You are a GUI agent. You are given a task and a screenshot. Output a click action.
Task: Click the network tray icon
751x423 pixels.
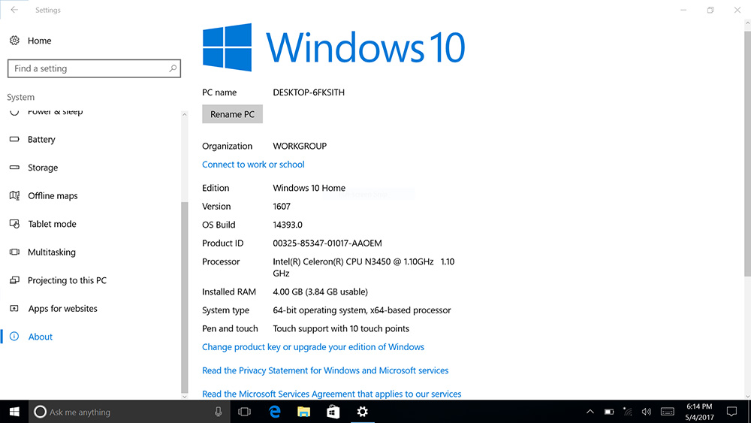point(627,412)
